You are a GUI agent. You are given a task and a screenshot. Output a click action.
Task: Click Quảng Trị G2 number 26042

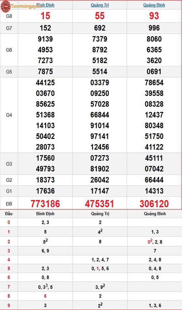[x=100, y=180]
